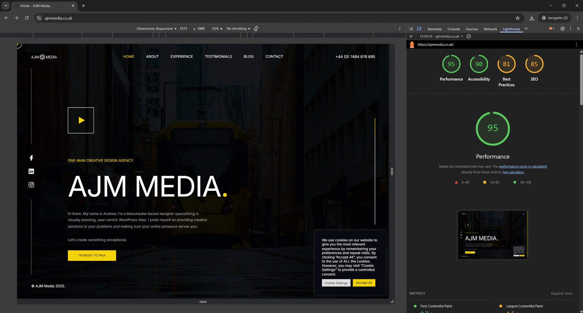Screen dimensions: 583x313
Task: Open the DevTools settings gear
Action: click(563, 28)
